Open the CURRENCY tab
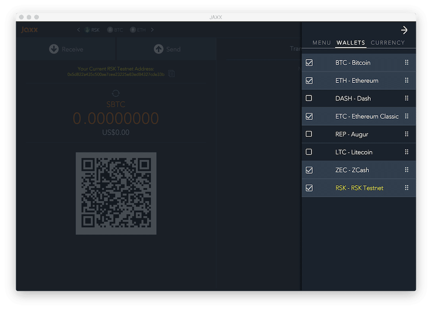The width and height of the screenshot is (432, 310). (x=388, y=43)
